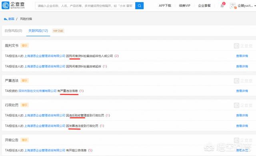Click the blue breadcrumb link beside back arrow
This screenshot has width=256, height=156.
tap(11, 19)
